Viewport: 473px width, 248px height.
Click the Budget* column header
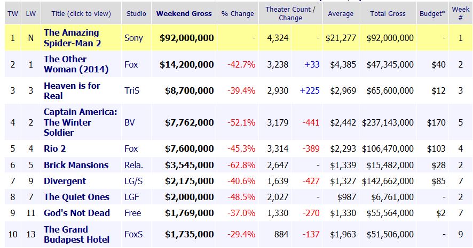[x=432, y=13]
